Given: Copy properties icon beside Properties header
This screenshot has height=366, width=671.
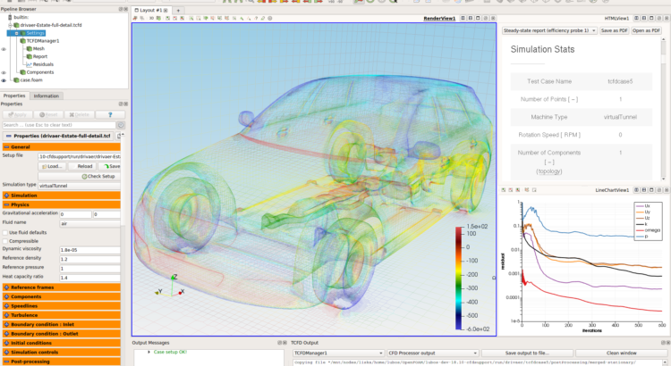Looking at the screenshot, I should click(x=118, y=136).
